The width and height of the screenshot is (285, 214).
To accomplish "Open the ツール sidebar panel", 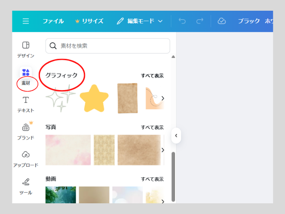I will (26, 186).
